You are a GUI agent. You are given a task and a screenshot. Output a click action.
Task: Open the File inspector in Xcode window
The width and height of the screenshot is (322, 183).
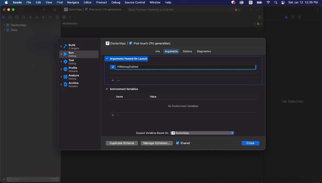click(x=286, y=17)
